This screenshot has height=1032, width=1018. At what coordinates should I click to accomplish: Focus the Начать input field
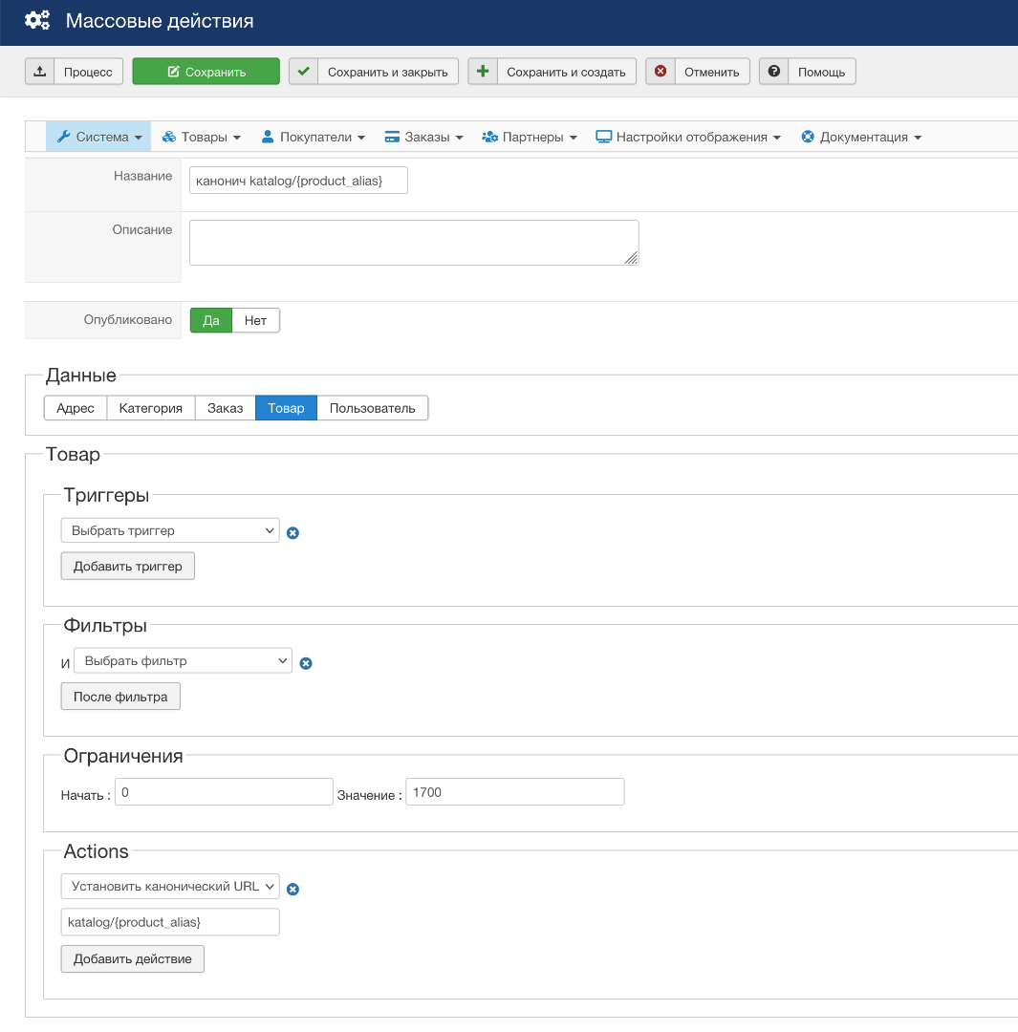[x=224, y=792]
